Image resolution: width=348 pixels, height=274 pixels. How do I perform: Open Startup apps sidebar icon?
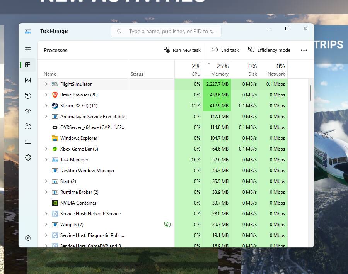pyautogui.click(x=28, y=111)
